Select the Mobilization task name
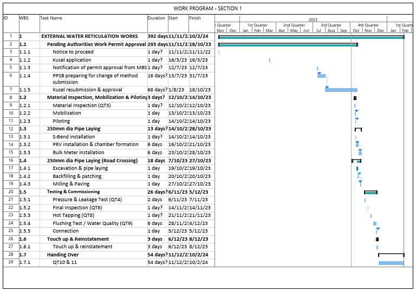The height and width of the screenshot is (291, 416). pos(67,113)
